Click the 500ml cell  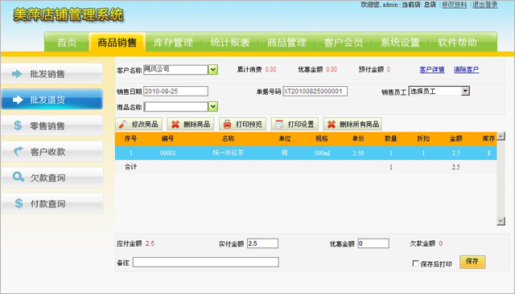point(322,153)
